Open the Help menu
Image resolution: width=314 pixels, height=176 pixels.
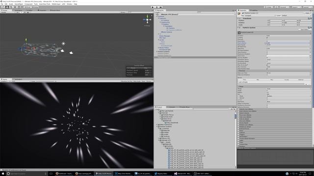coord(75,4)
